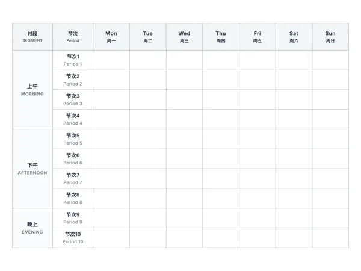Screen dimensions: 361x271
Task: Select the 晚上 EVENING segment cell
Action: tap(32, 228)
